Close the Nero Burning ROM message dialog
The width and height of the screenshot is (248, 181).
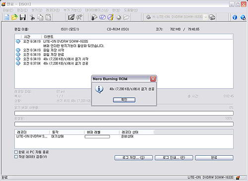point(153,79)
